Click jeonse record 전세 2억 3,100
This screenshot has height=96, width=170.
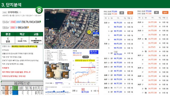[152, 51]
